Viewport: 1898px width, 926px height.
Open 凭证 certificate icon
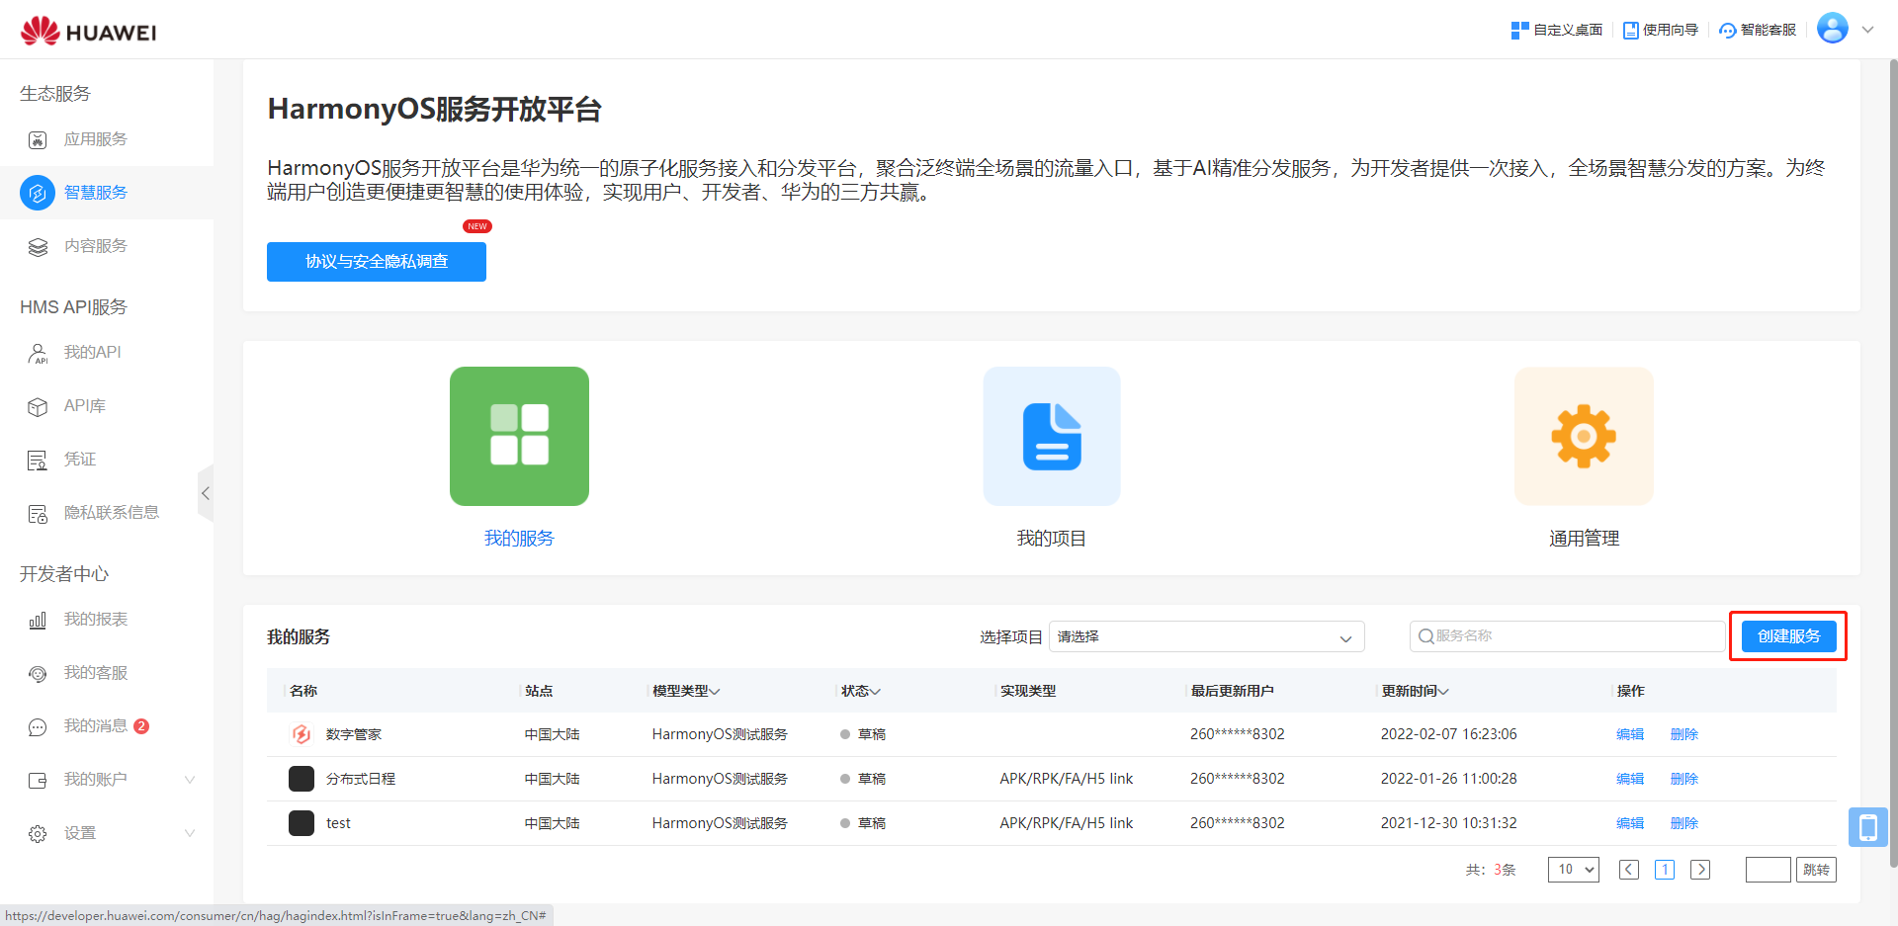pos(38,460)
